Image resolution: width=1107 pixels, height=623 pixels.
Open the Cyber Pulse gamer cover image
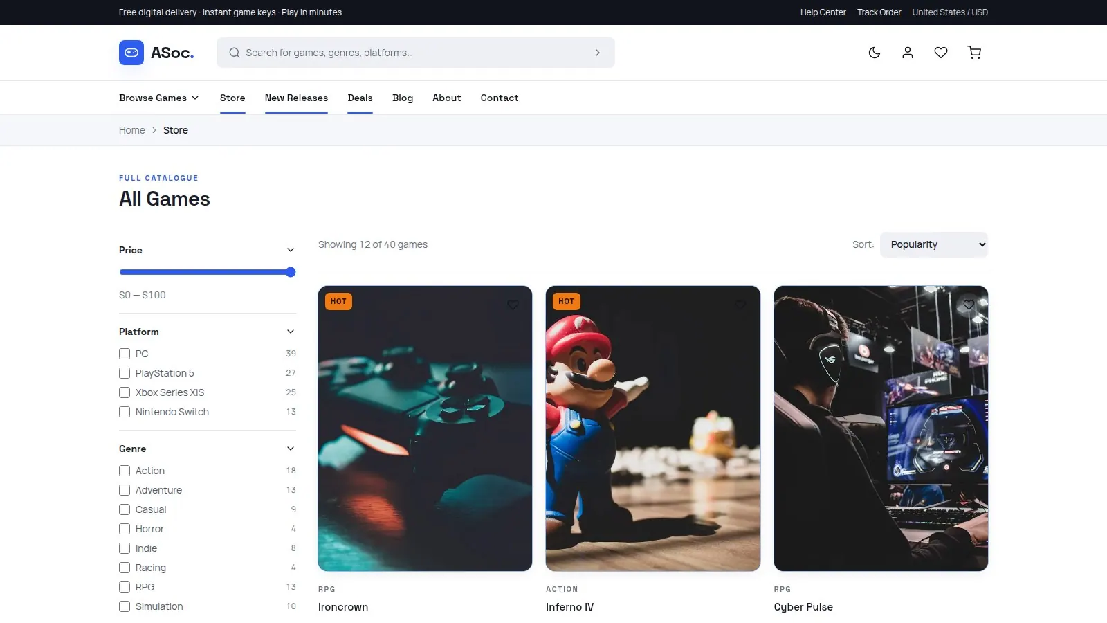[x=881, y=428]
